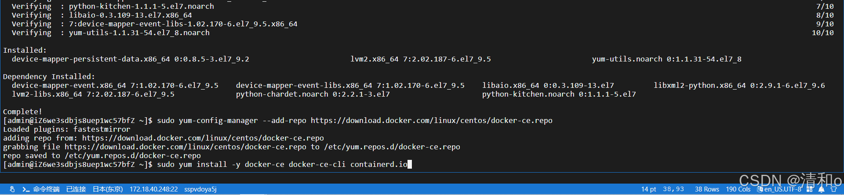Open the layout grid icon in status bar

pos(810,189)
